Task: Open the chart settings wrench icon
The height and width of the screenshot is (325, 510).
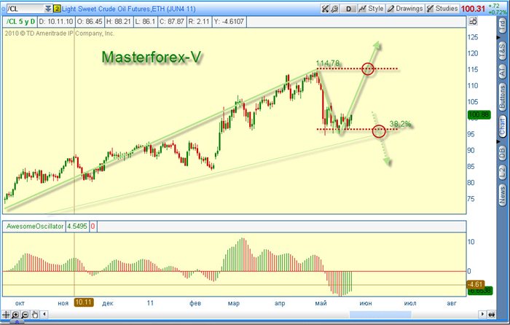Action: tap(334, 9)
